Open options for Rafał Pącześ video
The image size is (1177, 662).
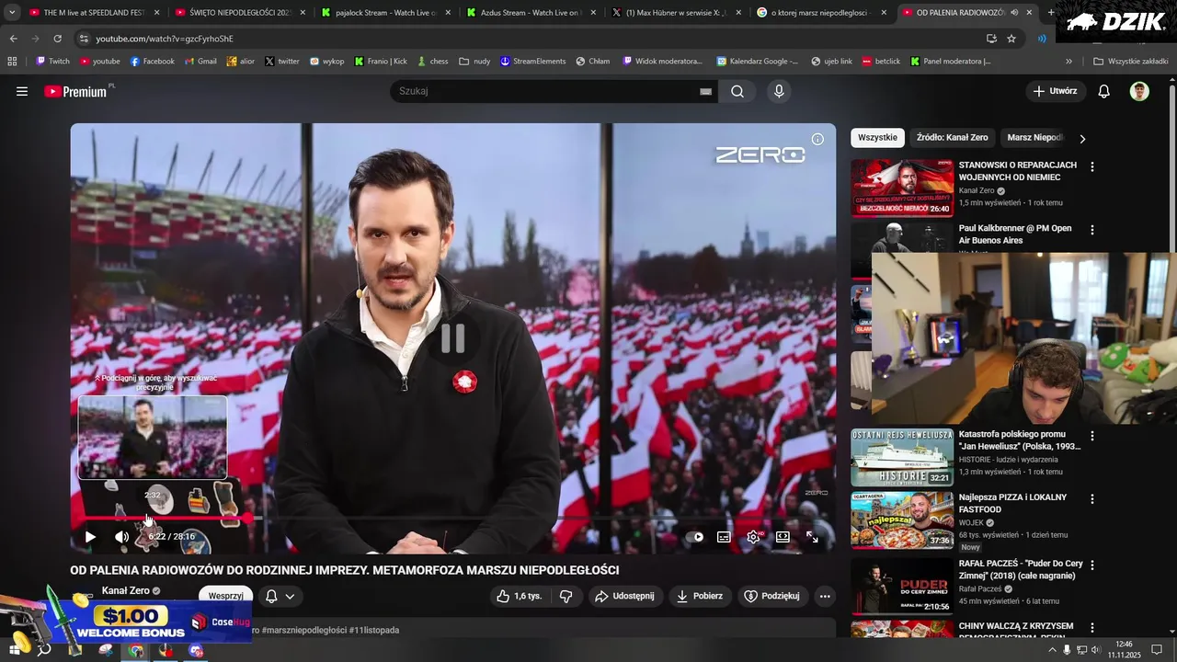coord(1092,564)
